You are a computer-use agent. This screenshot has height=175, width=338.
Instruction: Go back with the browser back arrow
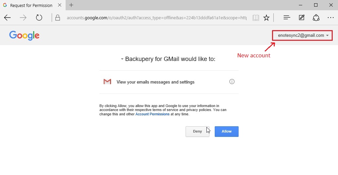pos(7,18)
